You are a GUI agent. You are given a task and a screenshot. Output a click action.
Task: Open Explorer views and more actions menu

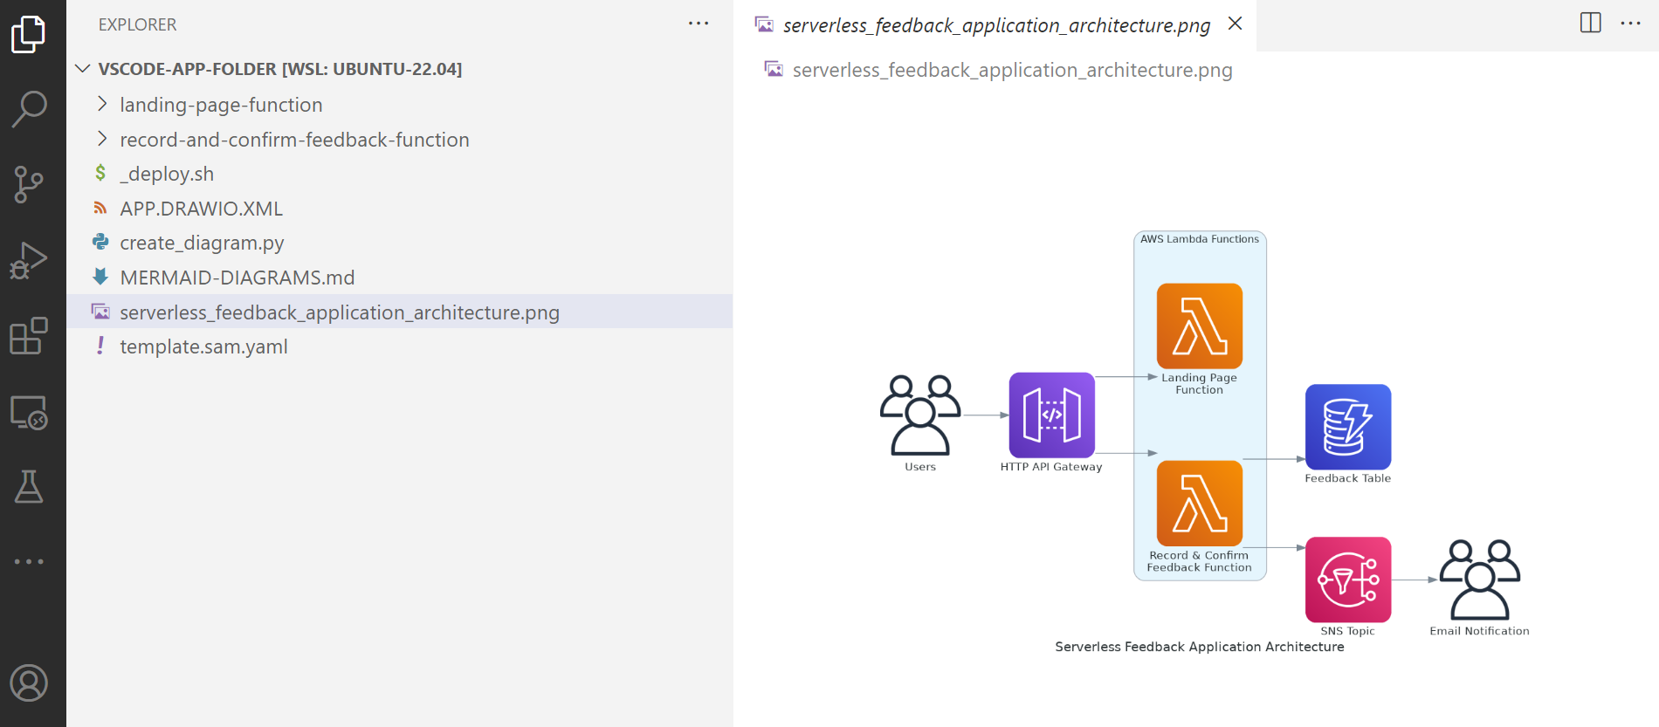pyautogui.click(x=699, y=24)
